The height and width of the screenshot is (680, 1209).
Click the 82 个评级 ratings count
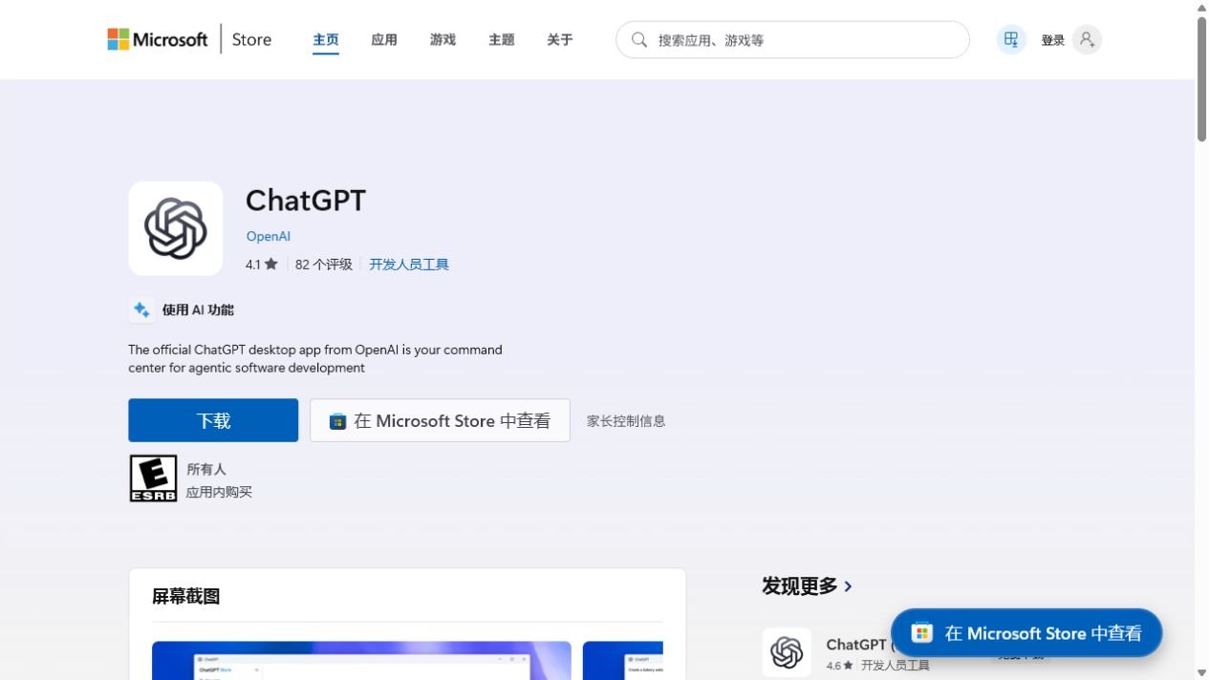pyautogui.click(x=324, y=265)
